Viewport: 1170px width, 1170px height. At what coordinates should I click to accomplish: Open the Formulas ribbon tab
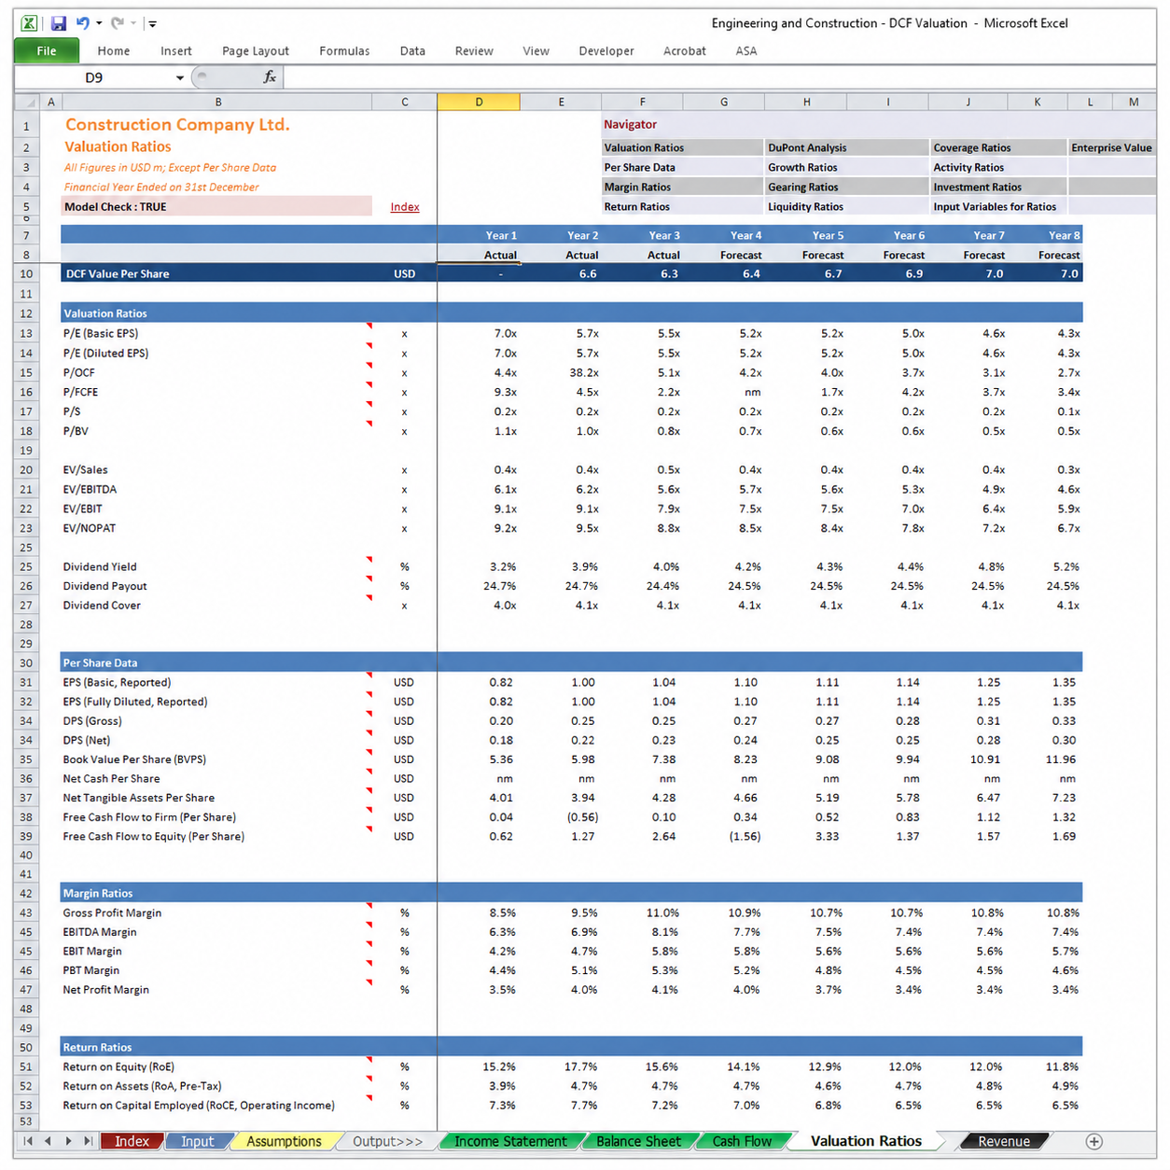pos(344,51)
